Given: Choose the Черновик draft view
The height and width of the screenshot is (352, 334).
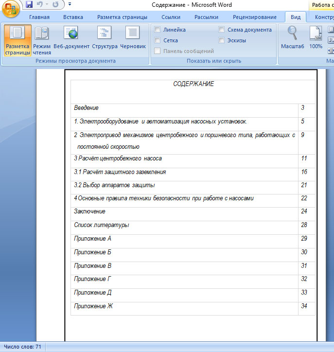Looking at the screenshot, I should pos(133,39).
